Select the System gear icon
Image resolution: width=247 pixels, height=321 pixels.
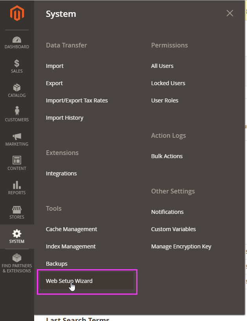(17, 233)
